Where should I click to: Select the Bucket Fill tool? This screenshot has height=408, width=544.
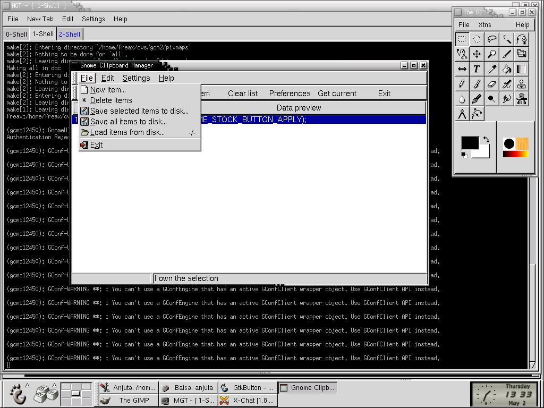[506, 69]
